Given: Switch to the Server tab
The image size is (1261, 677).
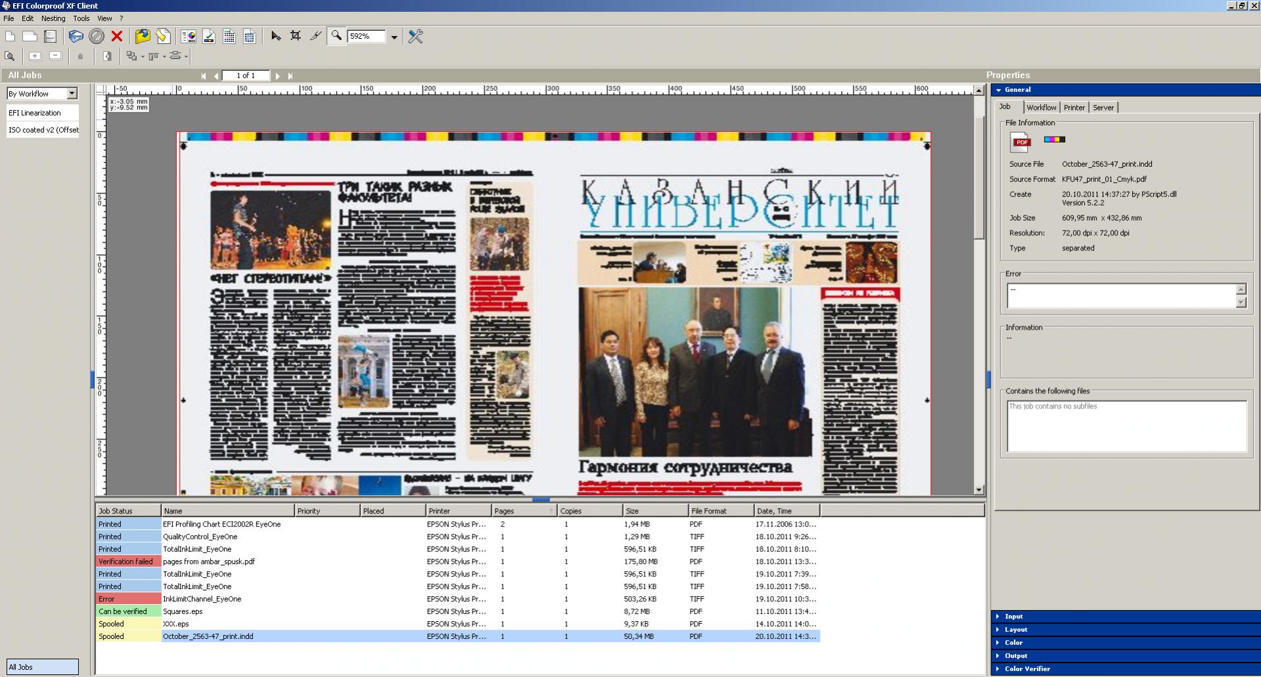Looking at the screenshot, I should tap(1103, 108).
